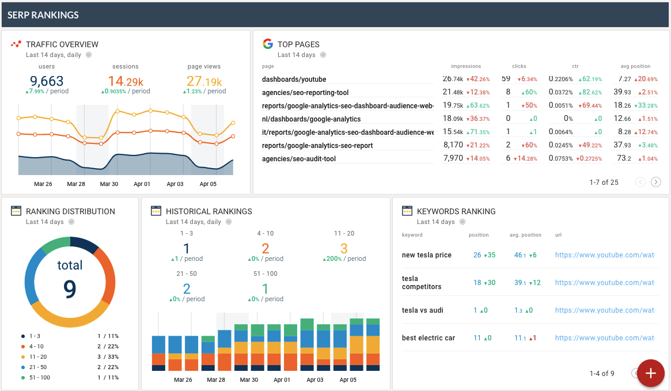Click the Historical Rankings widget icon
Screen dimensions: 671x391
[x=156, y=211]
